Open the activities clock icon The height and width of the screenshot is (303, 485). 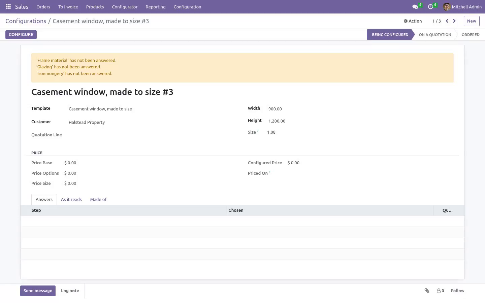[430, 7]
